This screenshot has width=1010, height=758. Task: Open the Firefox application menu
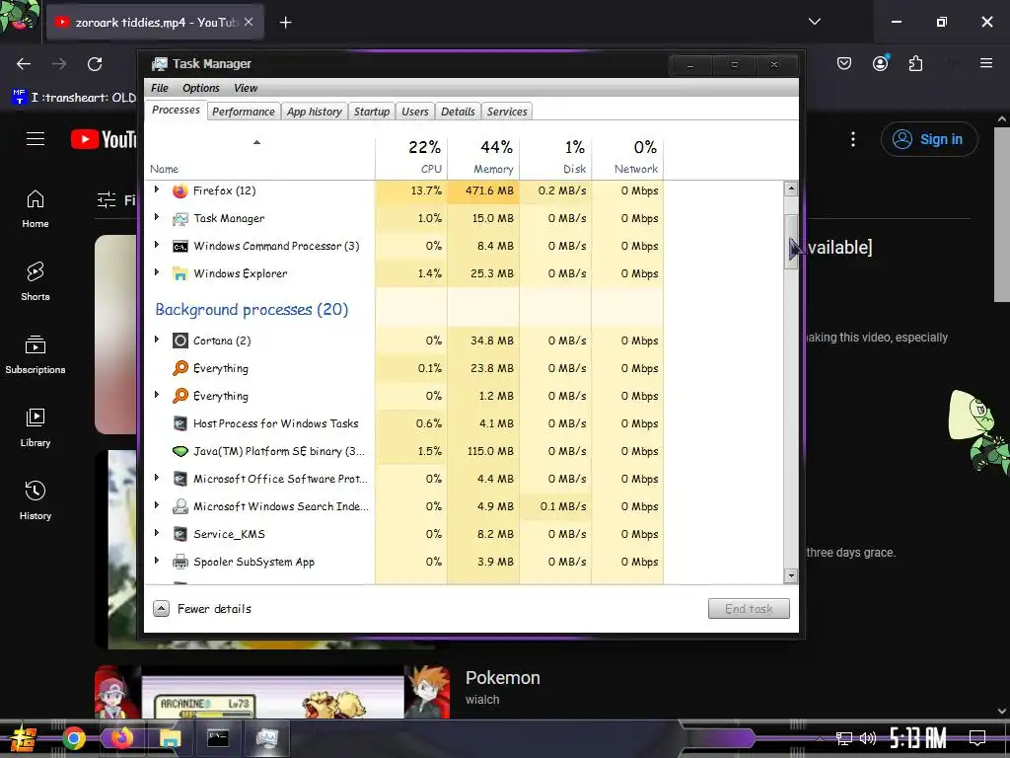pos(986,63)
